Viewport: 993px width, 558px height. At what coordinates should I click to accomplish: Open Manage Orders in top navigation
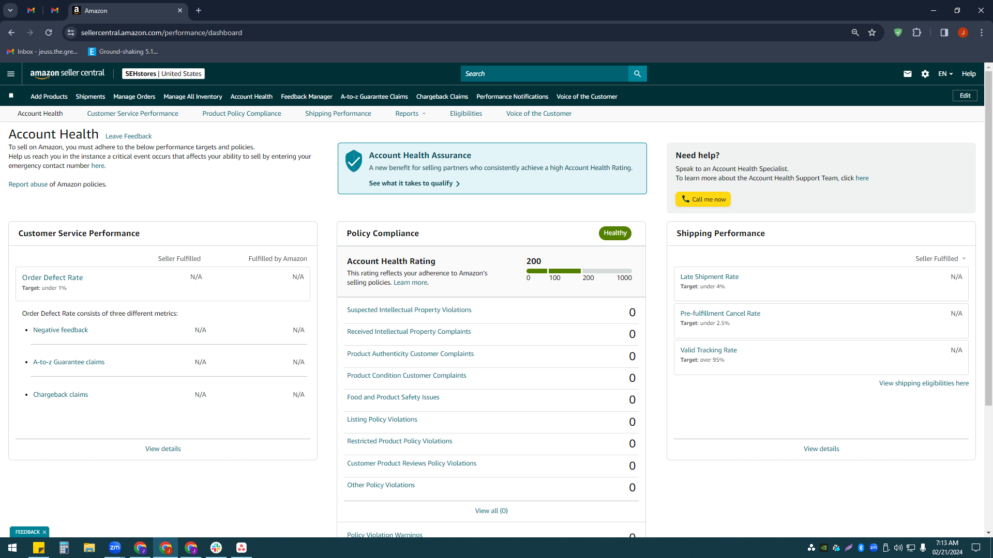(134, 97)
